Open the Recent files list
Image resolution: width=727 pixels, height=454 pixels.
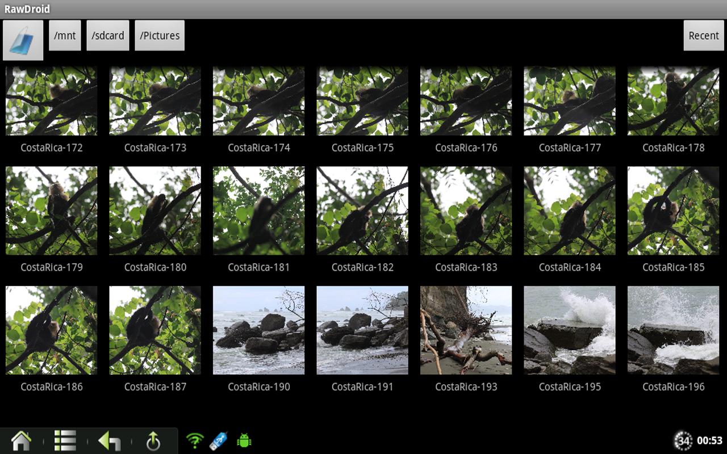point(704,36)
